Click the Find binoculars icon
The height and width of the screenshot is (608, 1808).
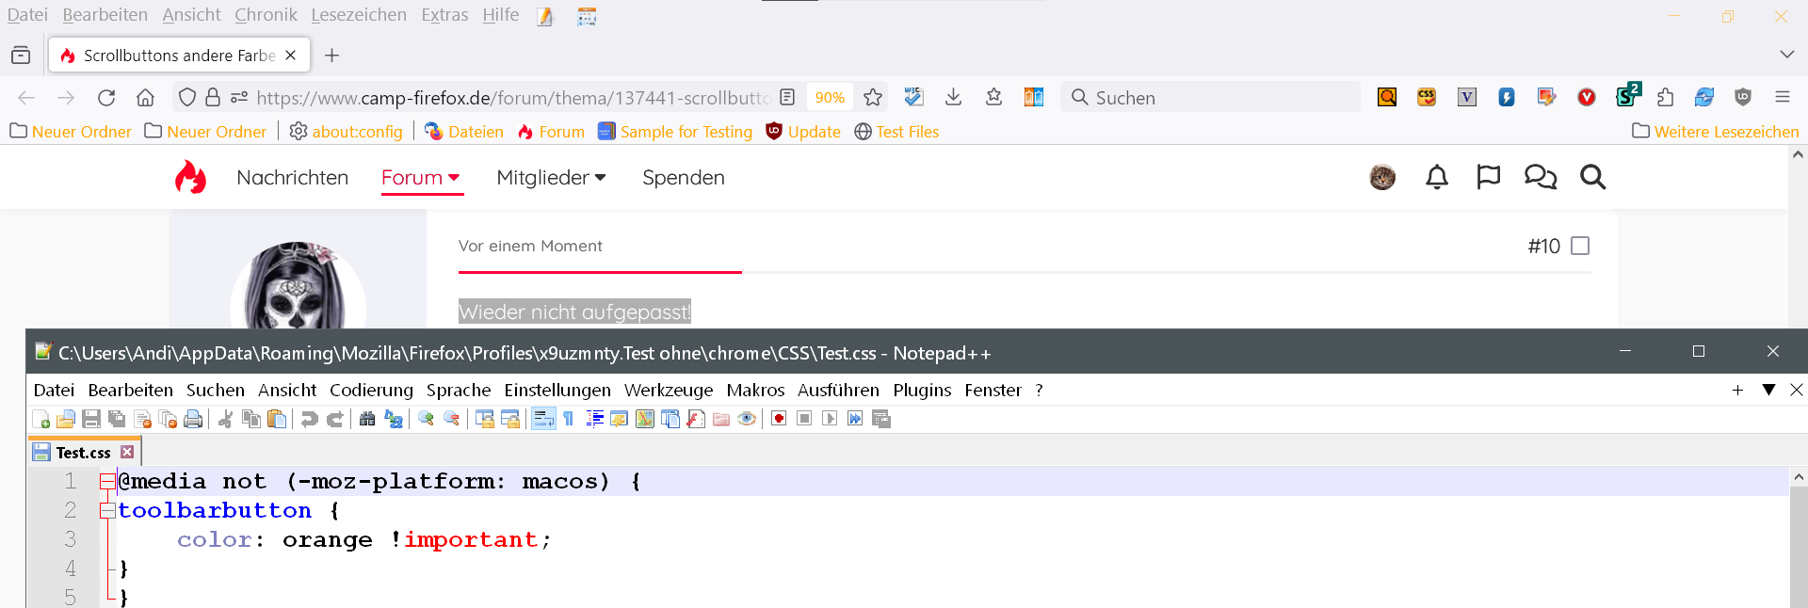[367, 419]
